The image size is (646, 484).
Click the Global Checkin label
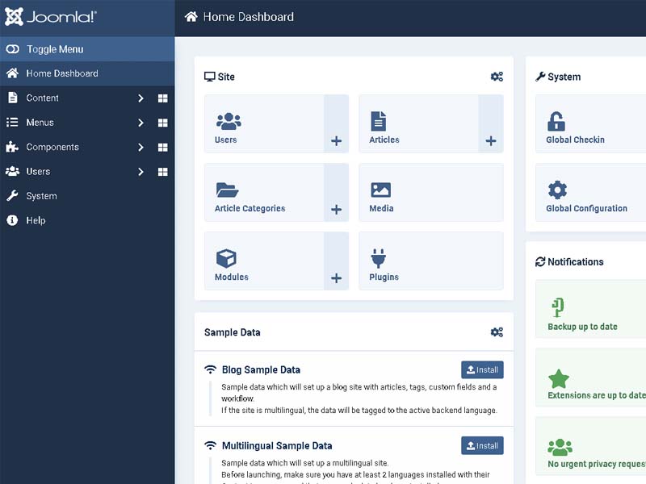click(575, 140)
